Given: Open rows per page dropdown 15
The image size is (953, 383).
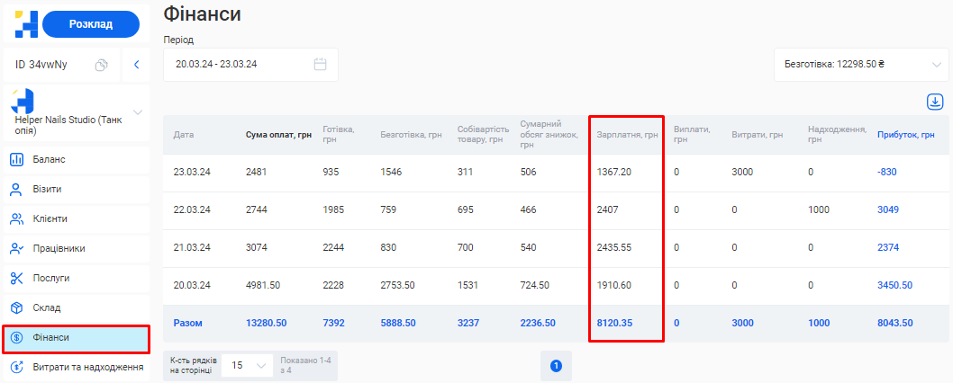Looking at the screenshot, I should [x=247, y=366].
